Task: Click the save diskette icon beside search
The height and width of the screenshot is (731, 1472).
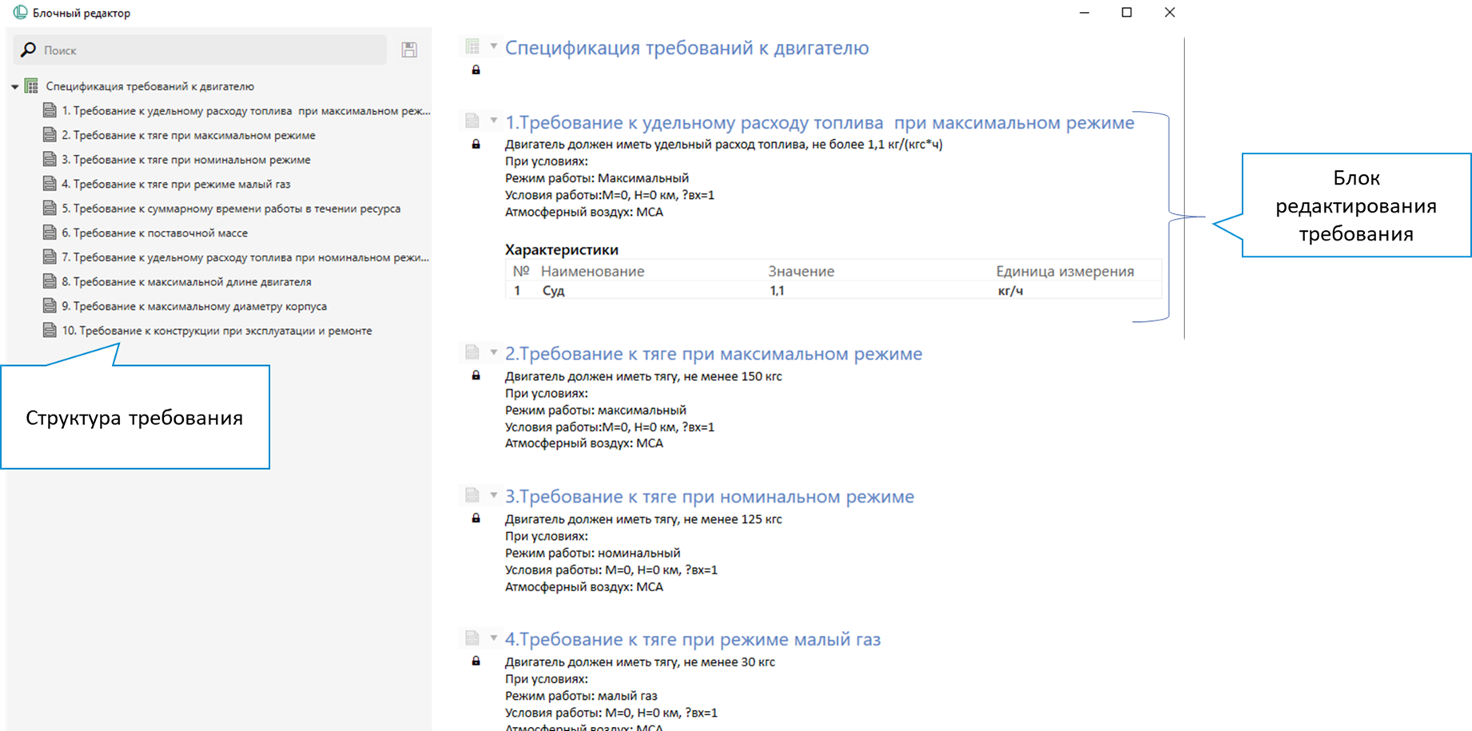Action: tap(409, 50)
